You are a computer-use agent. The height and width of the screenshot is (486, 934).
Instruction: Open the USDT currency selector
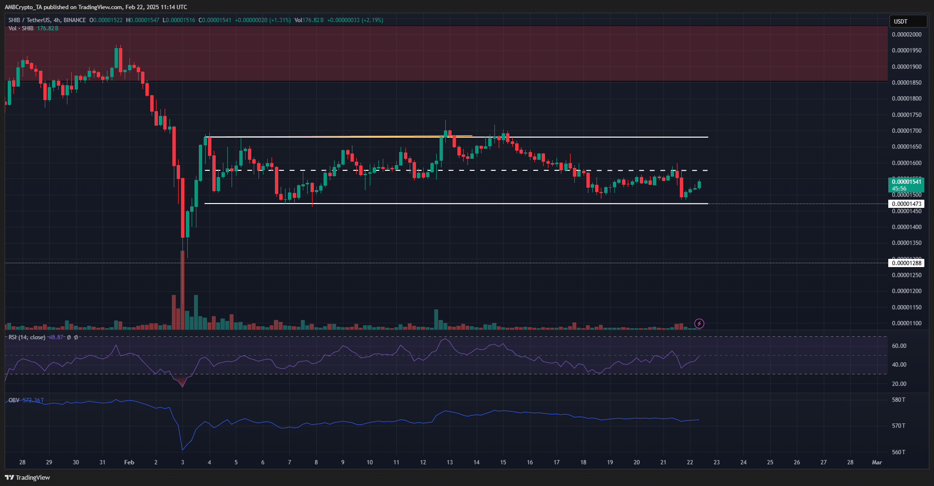tap(908, 21)
